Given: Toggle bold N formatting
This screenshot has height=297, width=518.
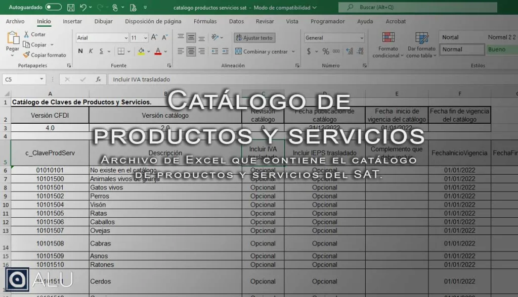Looking at the screenshot, I should click(x=80, y=52).
